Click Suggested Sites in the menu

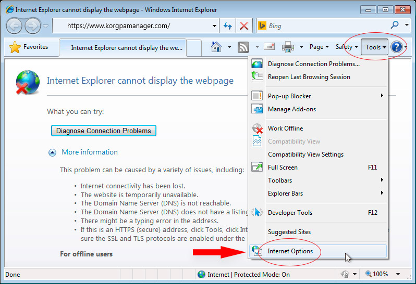point(319,232)
